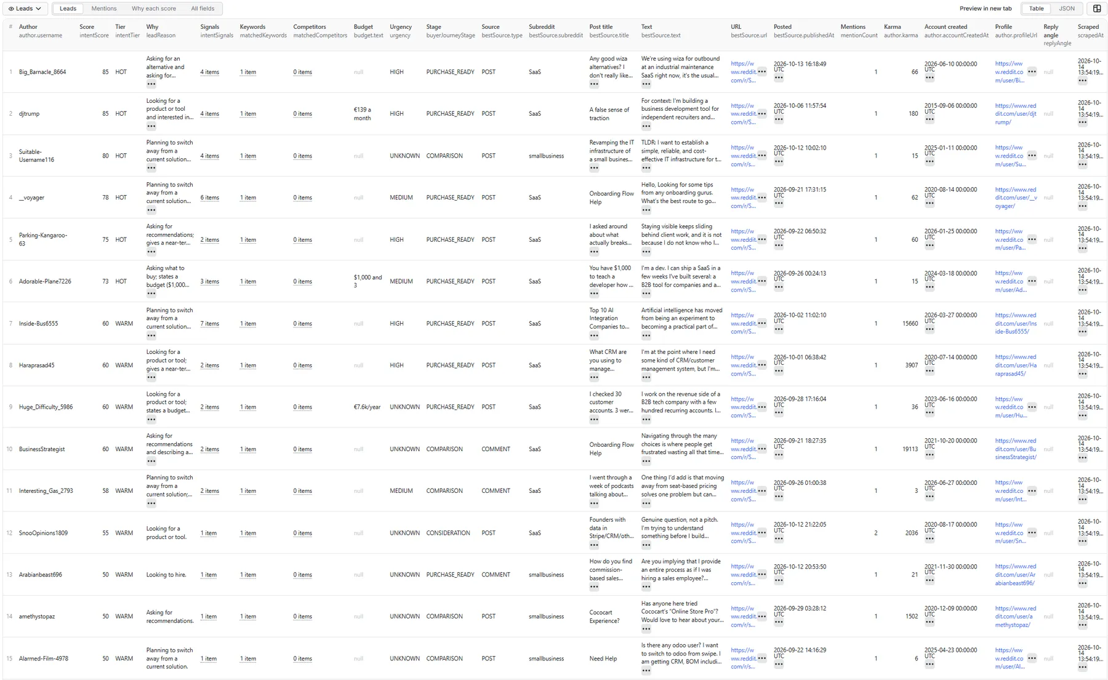Expand the Posted date ellipsis for __voyager

[779, 204]
